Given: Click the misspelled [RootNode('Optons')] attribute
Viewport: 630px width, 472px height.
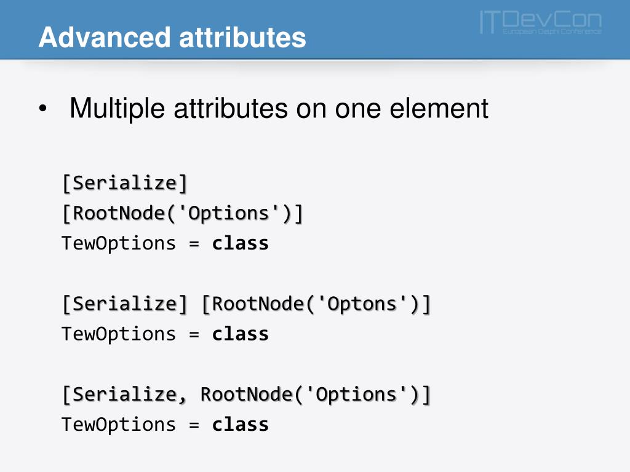Looking at the screenshot, I should click(316, 304).
